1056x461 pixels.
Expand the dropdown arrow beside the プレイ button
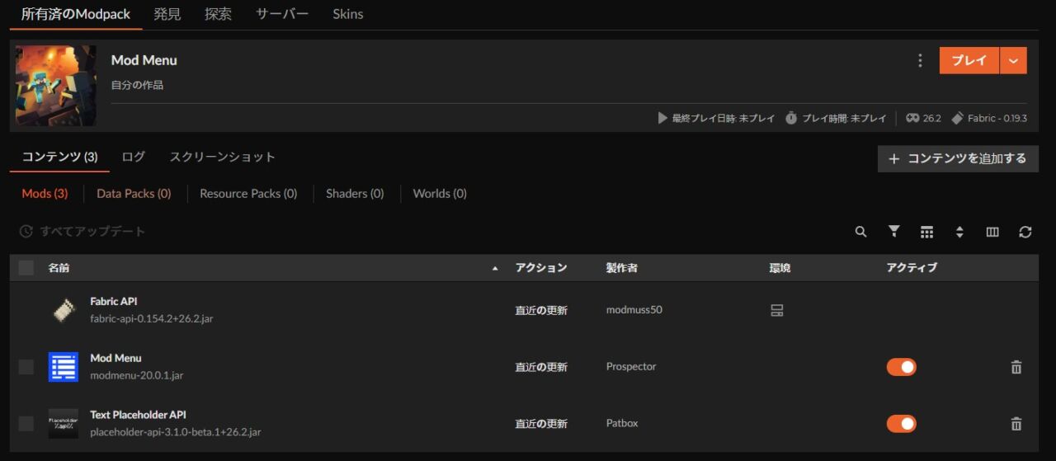(1014, 60)
